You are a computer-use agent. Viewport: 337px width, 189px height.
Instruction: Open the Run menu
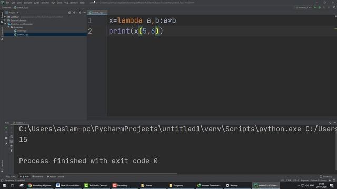pyautogui.click(x=53, y=3)
